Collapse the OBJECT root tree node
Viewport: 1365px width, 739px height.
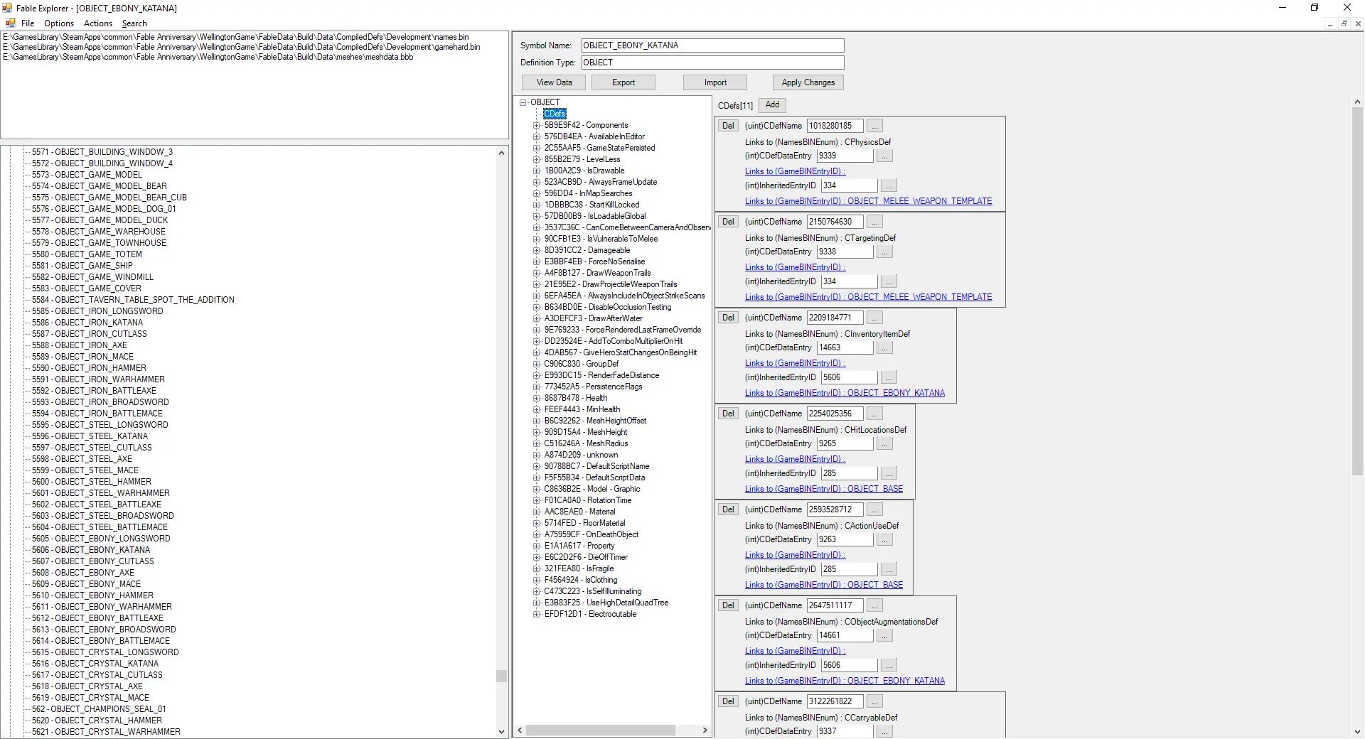[x=523, y=102]
